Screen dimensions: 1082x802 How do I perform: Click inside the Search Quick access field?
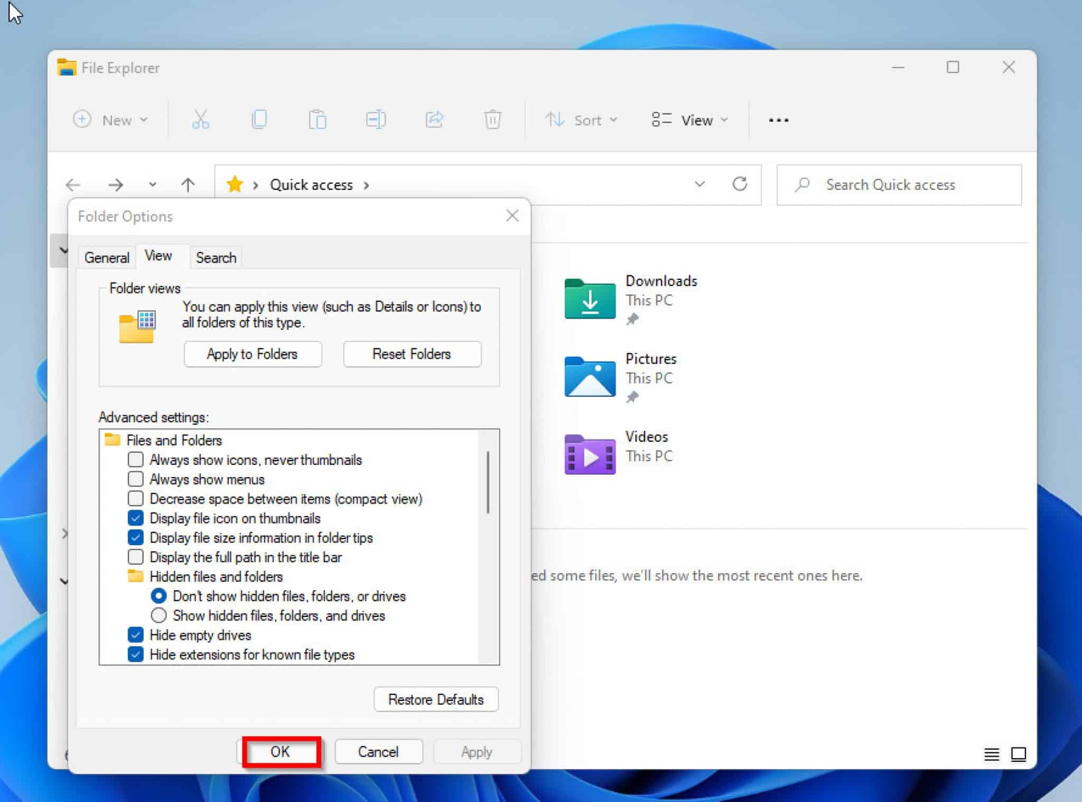(898, 184)
